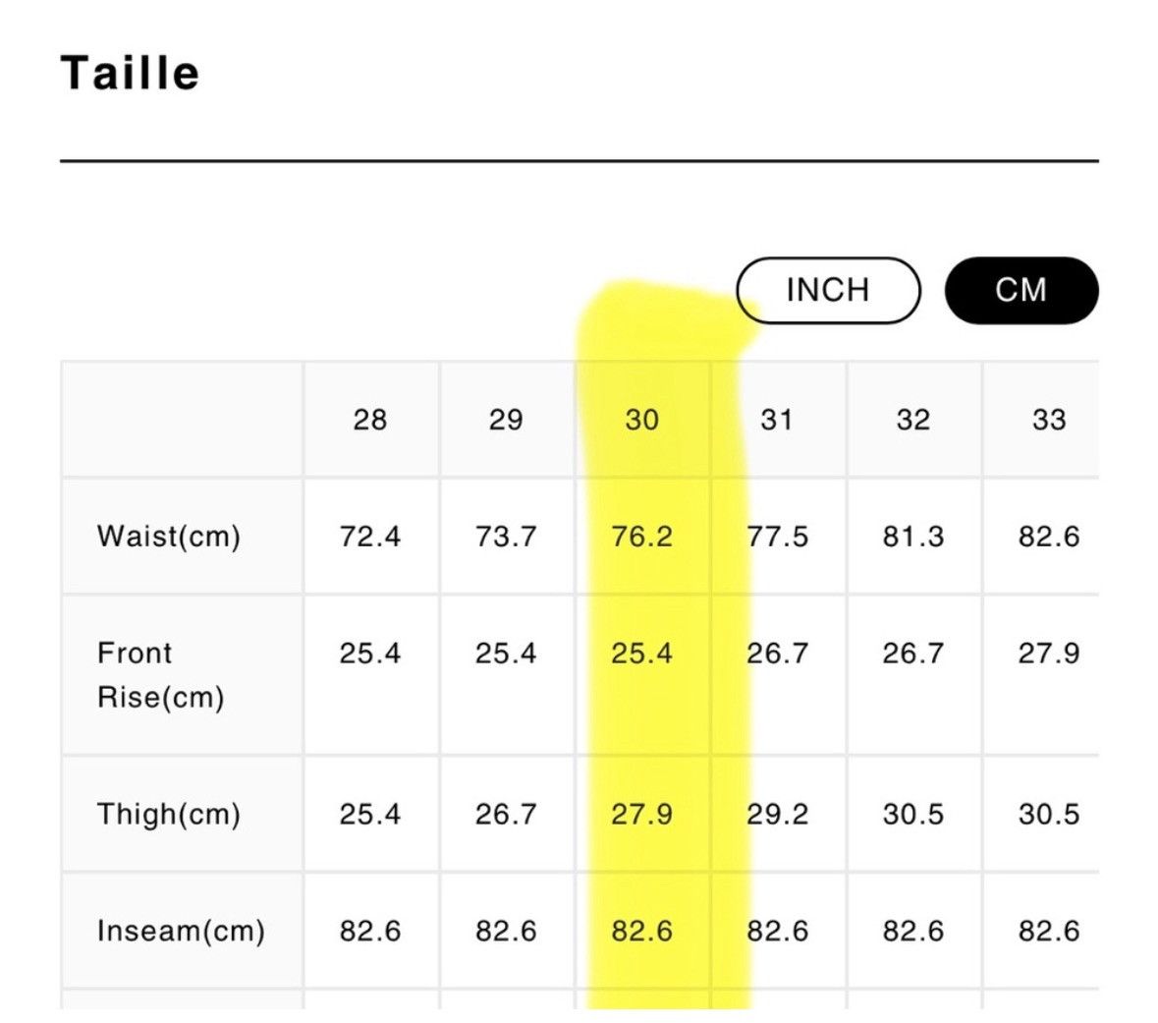The image size is (1158, 1023).
Task: Click front rise value 27.9 for size 33
Action: coord(1049,654)
